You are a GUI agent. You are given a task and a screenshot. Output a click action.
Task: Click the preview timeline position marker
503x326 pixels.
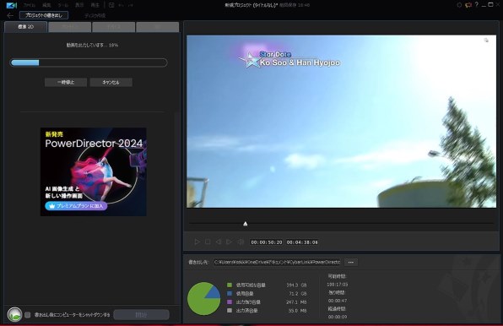click(245, 224)
